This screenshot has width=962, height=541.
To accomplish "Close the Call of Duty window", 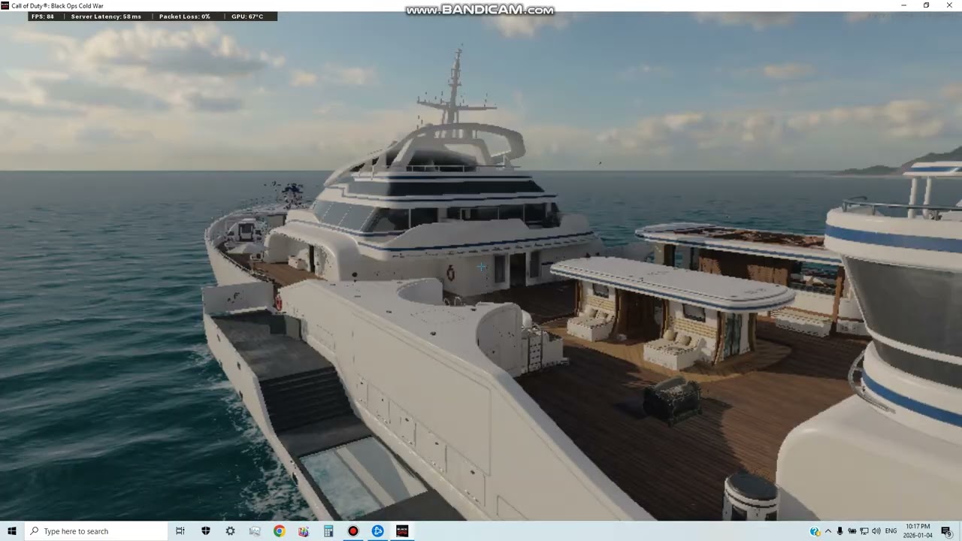I will click(948, 5).
